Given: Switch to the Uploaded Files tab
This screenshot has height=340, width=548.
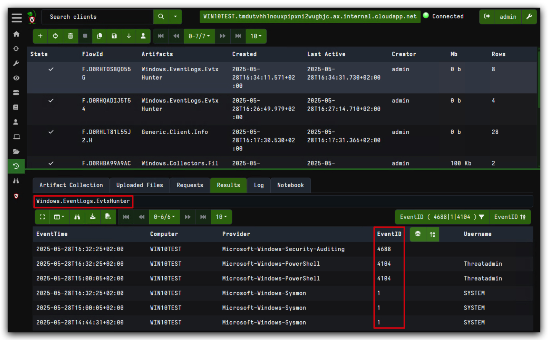Looking at the screenshot, I should (140, 185).
